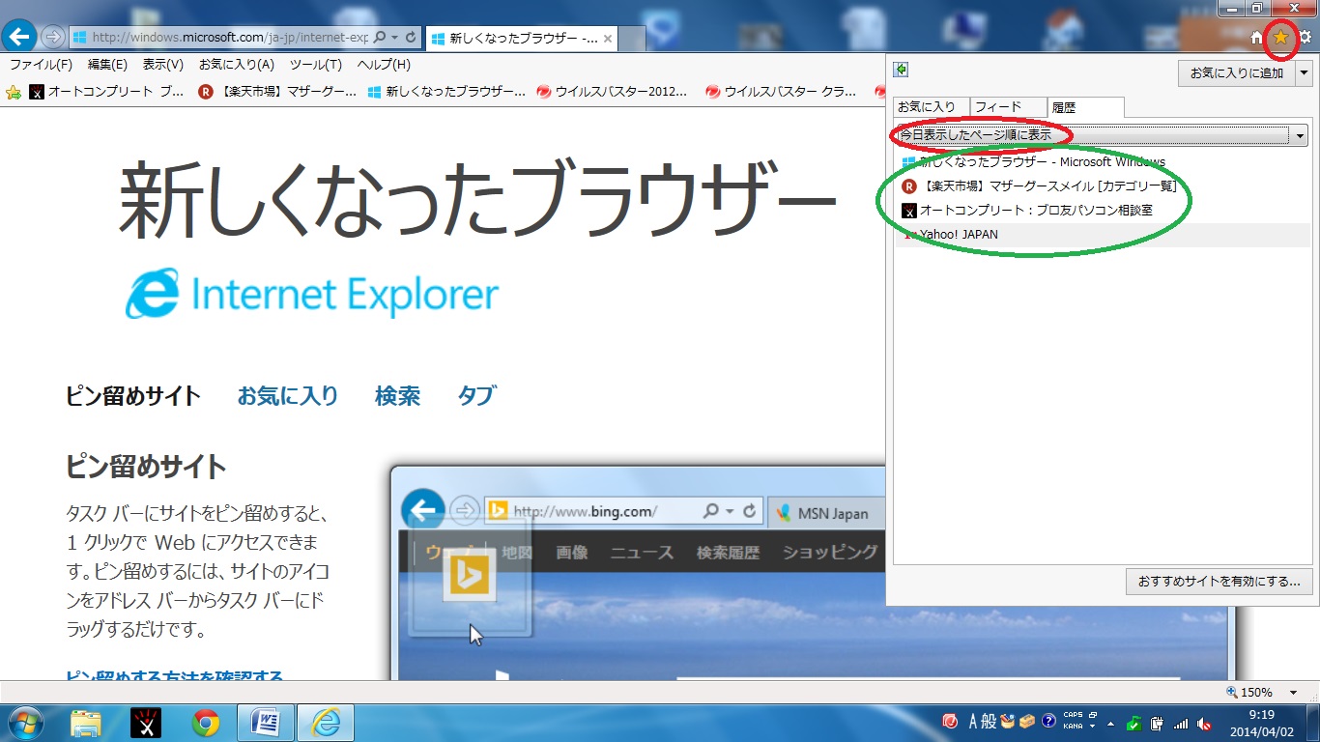
Task: Click the zoom magnifier icon in status bar
Action: click(x=1232, y=692)
